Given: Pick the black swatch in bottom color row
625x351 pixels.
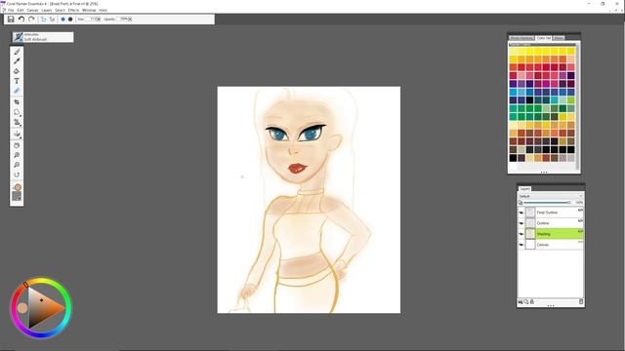Looking at the screenshot, I should (513, 158).
